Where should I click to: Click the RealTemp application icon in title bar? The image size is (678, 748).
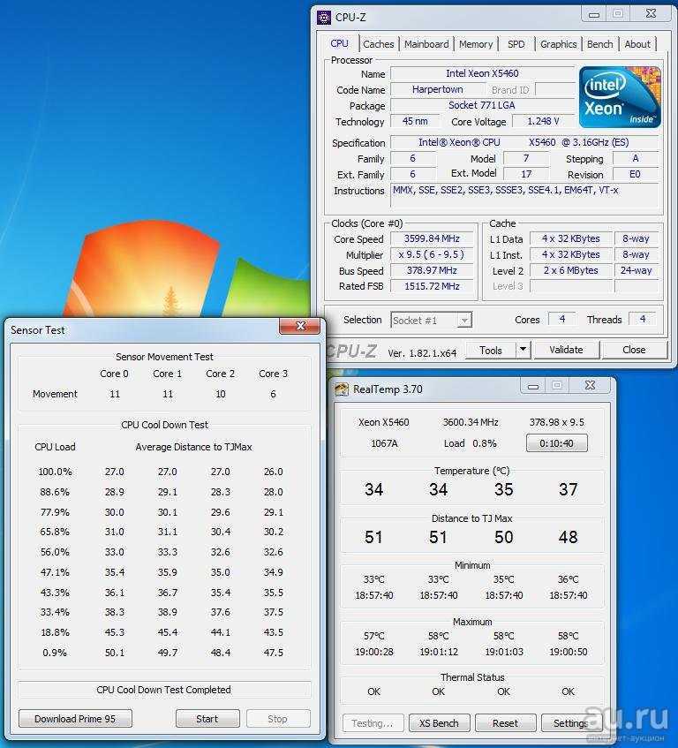tap(342, 389)
